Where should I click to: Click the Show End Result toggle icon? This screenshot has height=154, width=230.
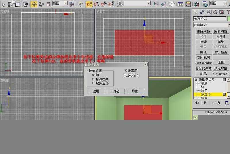[x=205, y=103]
